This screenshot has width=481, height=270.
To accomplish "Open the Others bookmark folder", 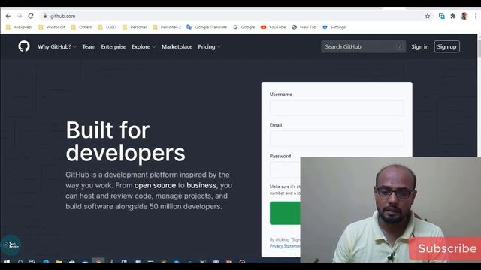I will 82,27.
